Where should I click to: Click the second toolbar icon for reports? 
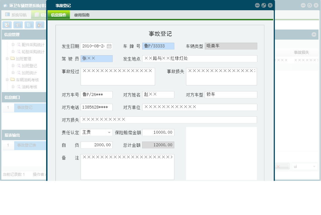pyautogui.click(x=18, y=25)
